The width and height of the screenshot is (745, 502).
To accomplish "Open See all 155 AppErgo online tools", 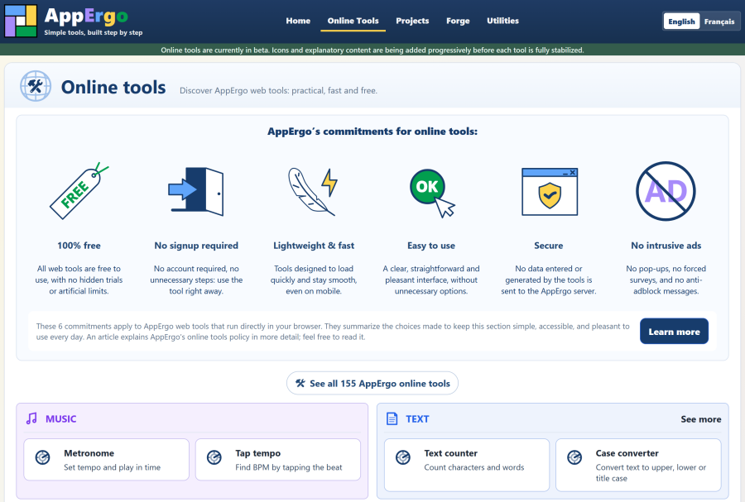I will click(372, 384).
